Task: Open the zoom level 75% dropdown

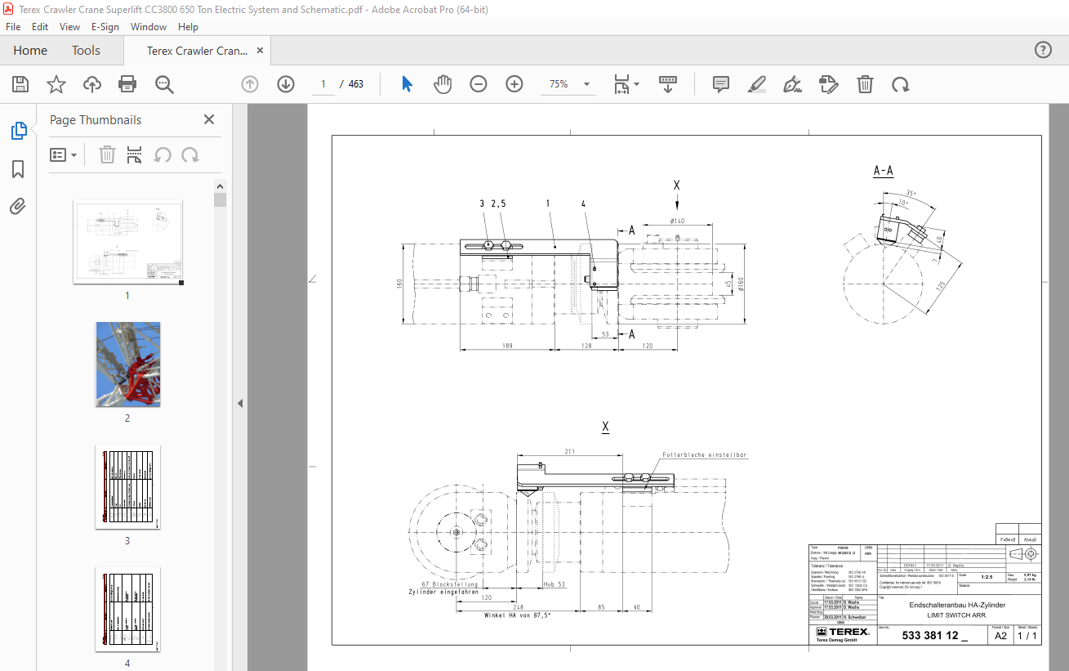Action: tap(586, 84)
